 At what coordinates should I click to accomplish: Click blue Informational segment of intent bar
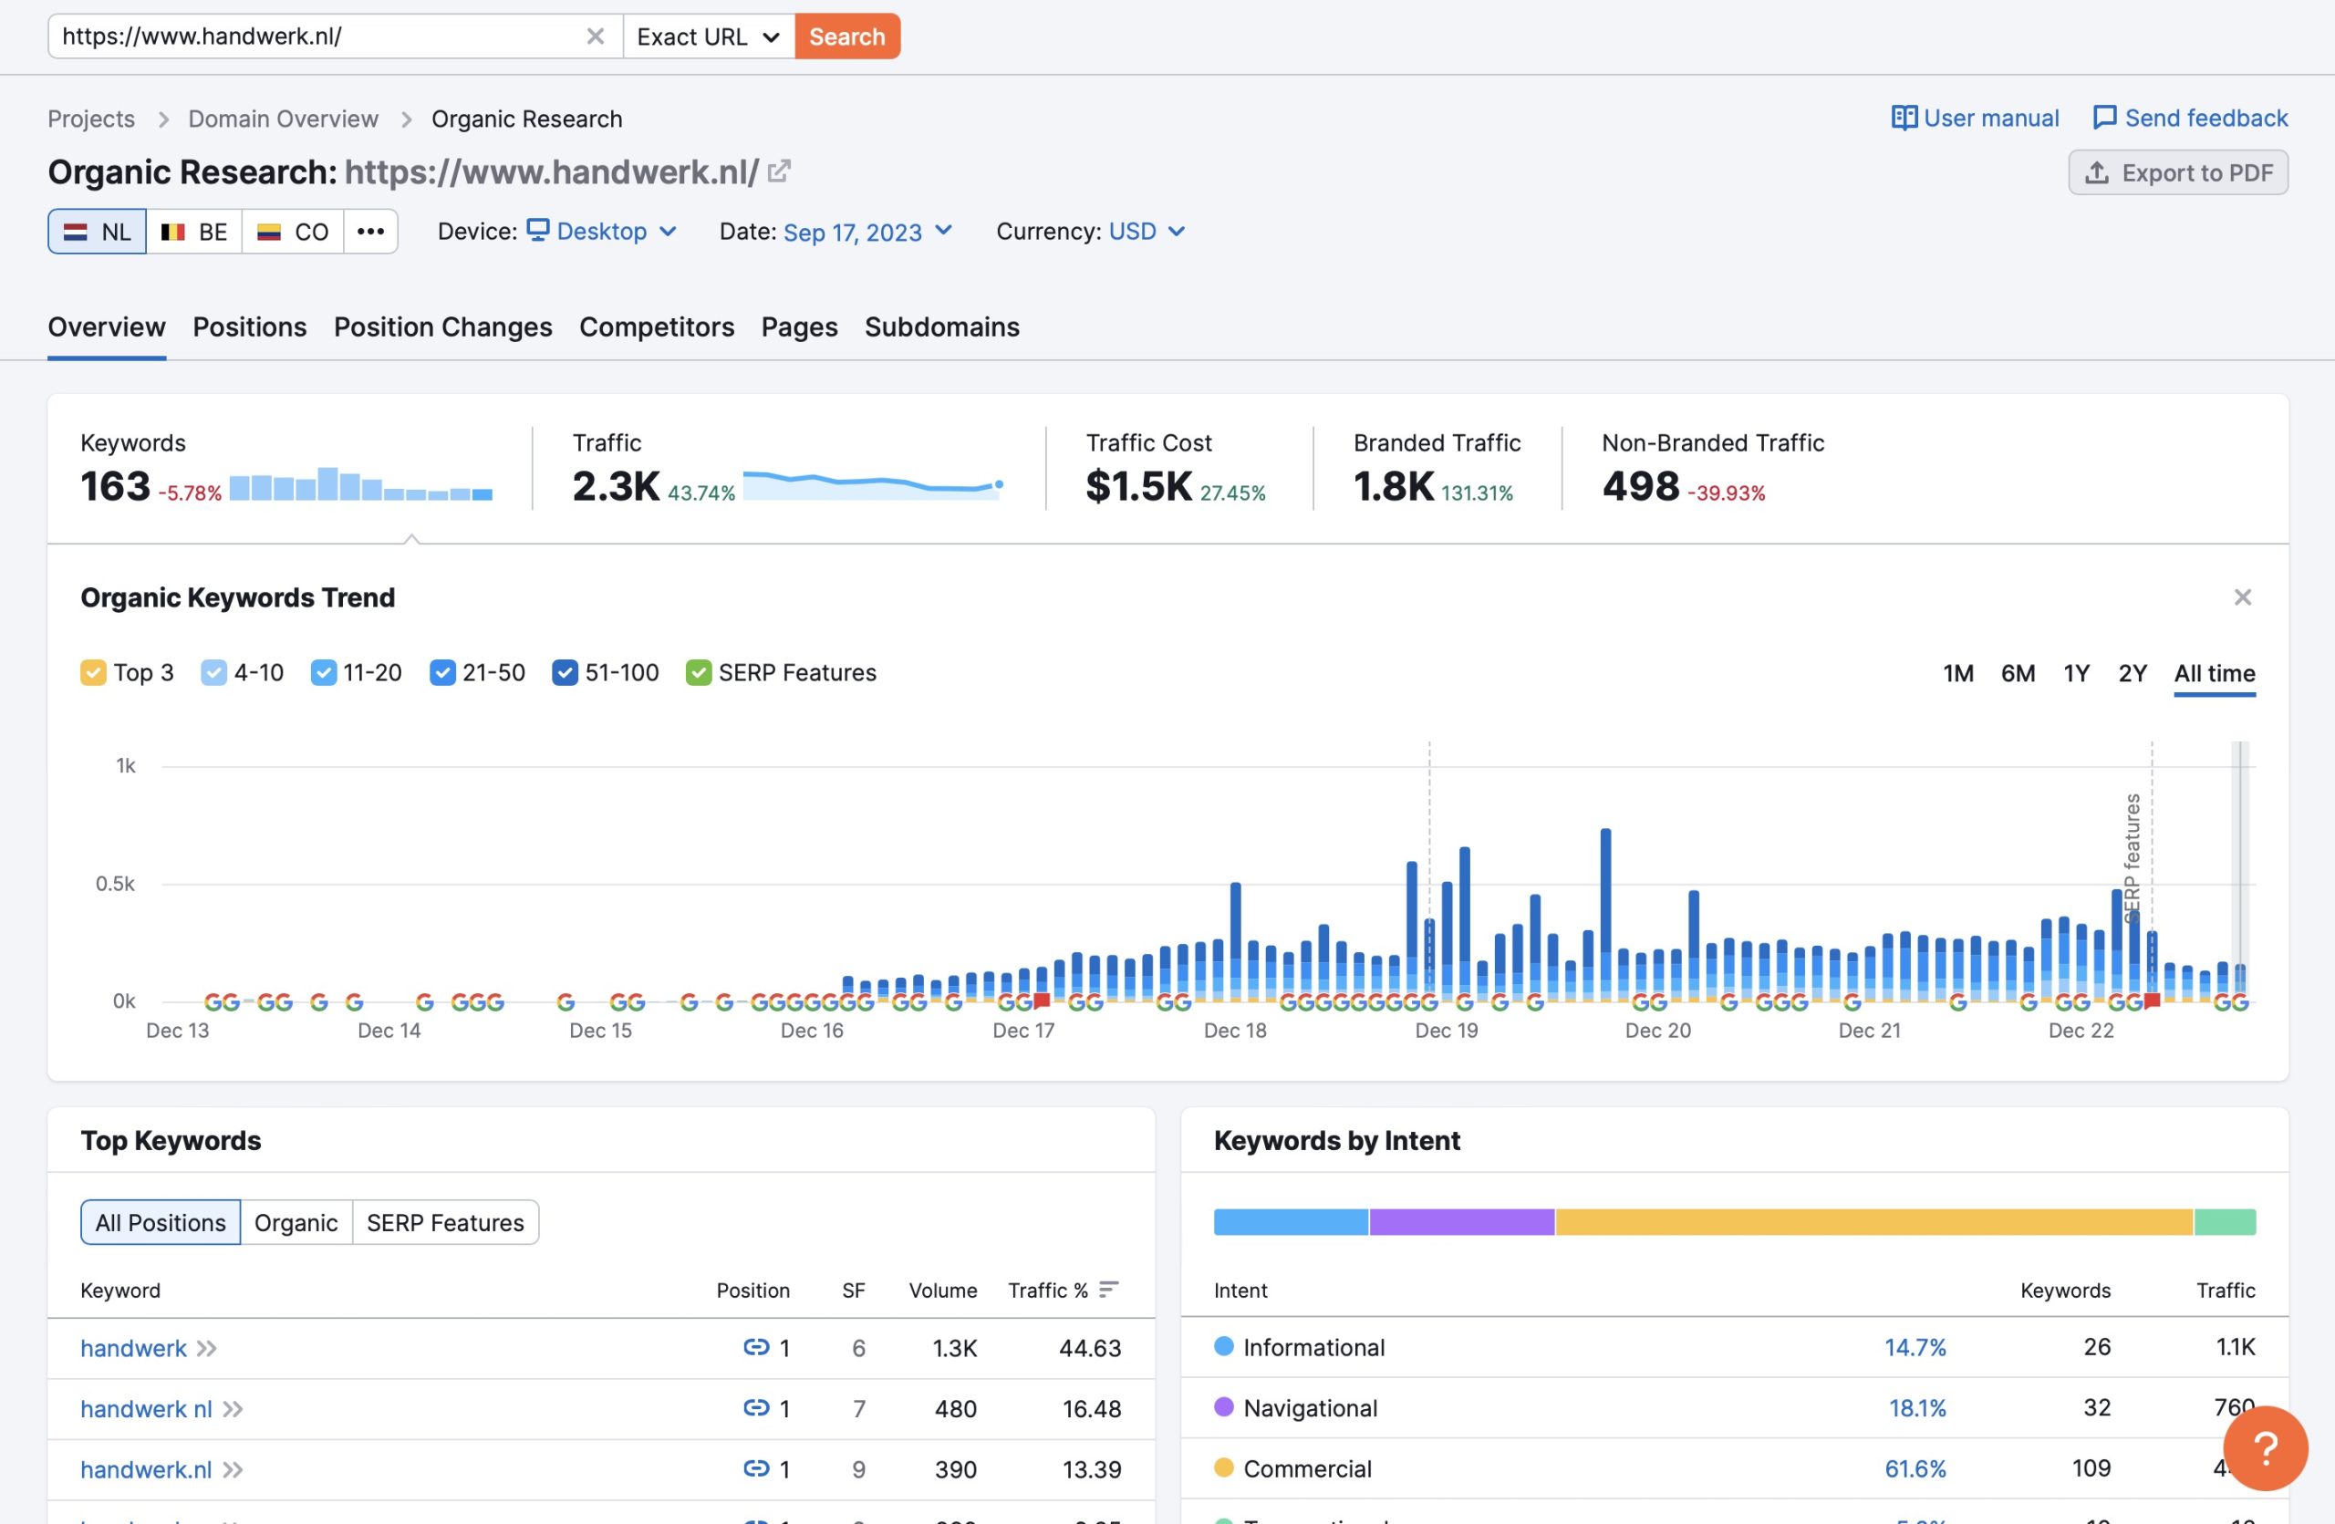point(1290,1222)
